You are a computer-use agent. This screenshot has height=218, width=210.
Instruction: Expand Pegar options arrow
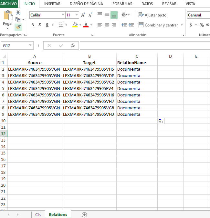8,28
